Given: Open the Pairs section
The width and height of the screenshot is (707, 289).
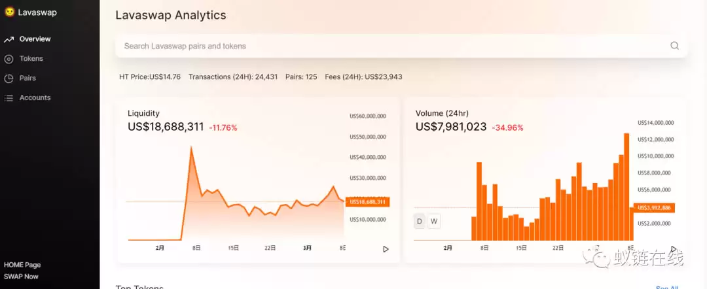Looking at the screenshot, I should click(27, 78).
